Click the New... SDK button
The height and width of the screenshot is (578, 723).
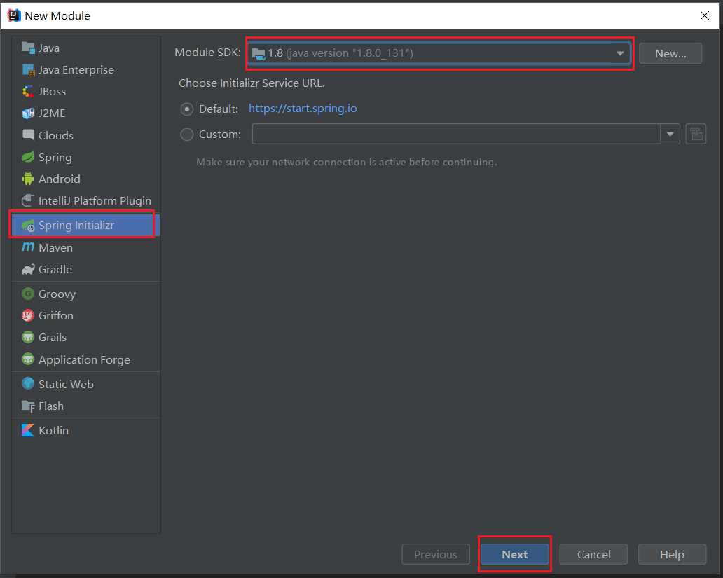[670, 53]
